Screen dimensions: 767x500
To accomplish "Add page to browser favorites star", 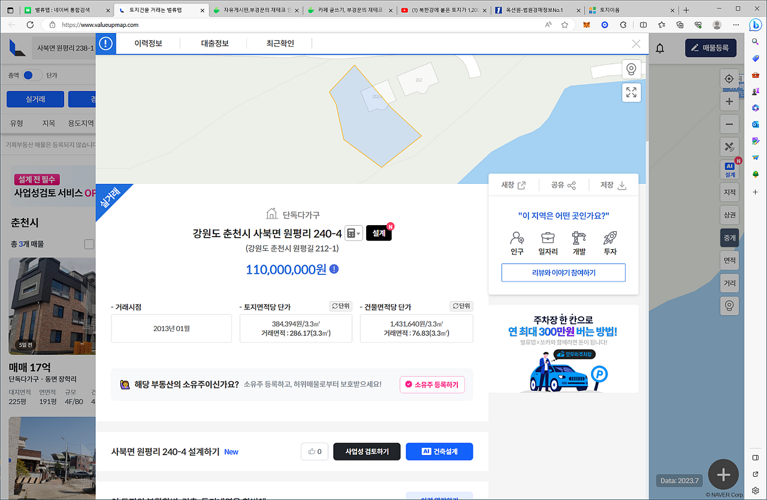I will point(564,25).
